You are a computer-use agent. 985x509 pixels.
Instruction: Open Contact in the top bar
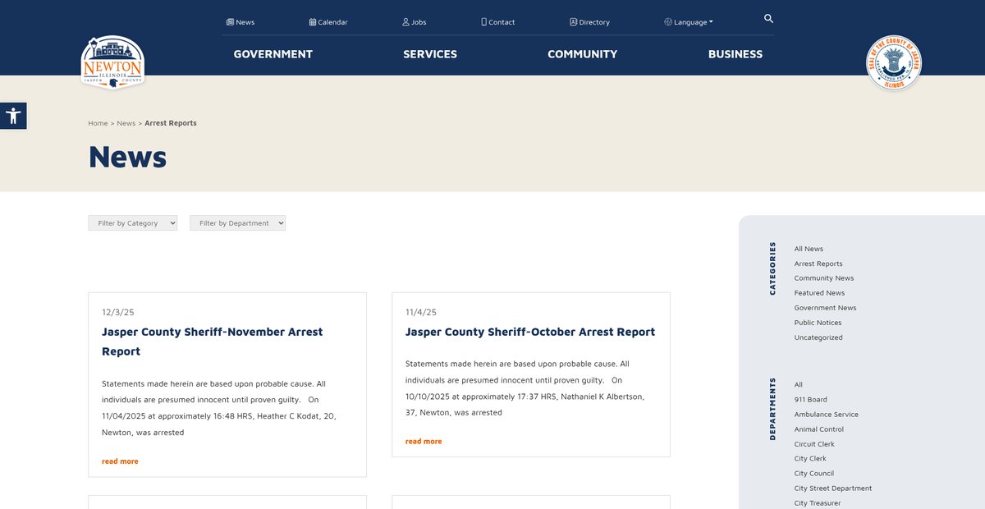pos(498,22)
